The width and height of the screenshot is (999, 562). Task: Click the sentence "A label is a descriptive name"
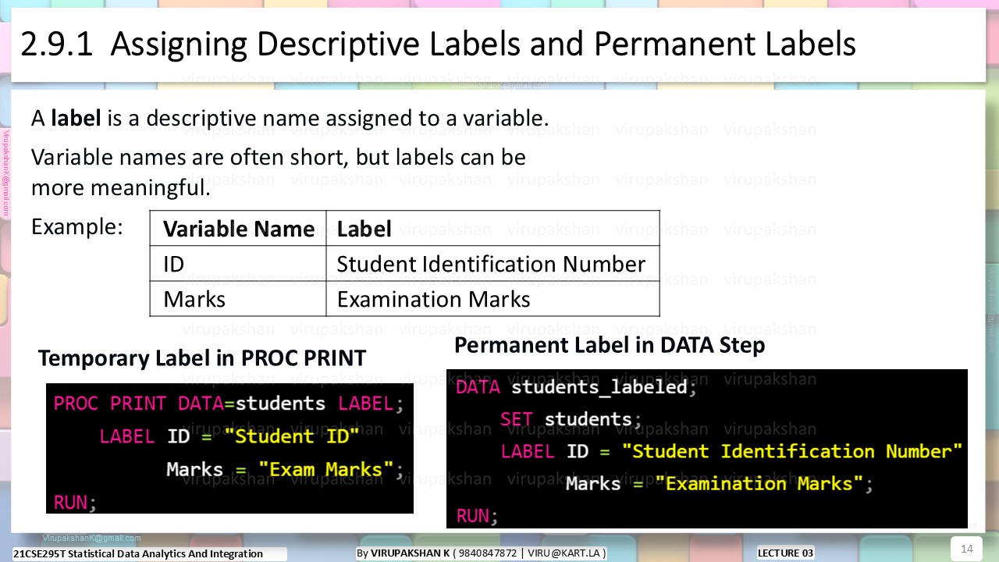pyautogui.click(x=290, y=119)
